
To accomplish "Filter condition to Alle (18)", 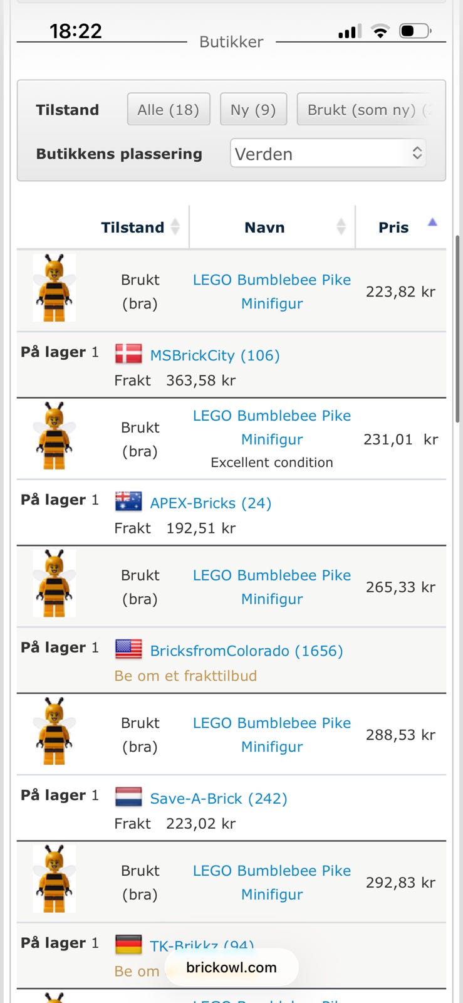I will (169, 110).
